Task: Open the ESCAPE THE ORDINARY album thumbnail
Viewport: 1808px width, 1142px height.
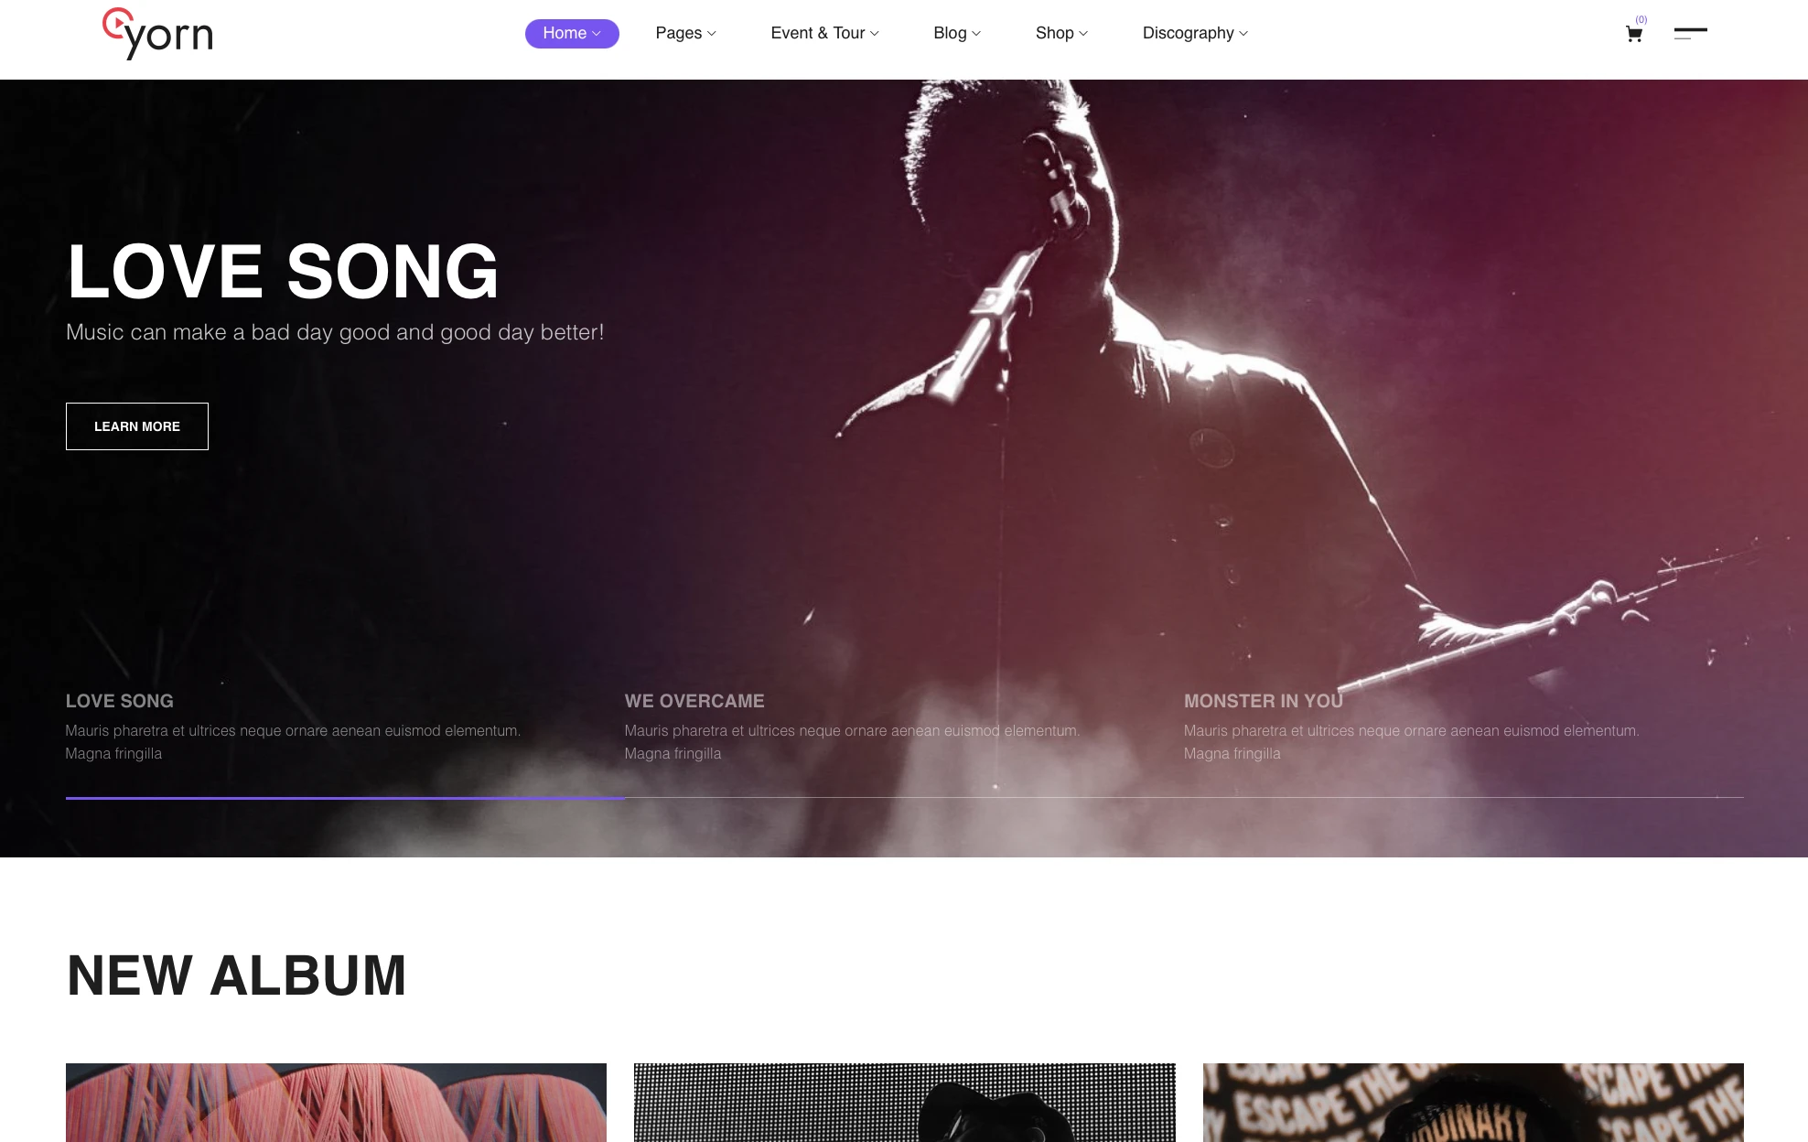Action: (1473, 1103)
